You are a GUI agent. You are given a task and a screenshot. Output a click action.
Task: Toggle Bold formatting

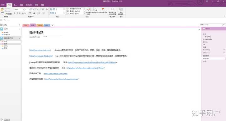tap(14, 13)
